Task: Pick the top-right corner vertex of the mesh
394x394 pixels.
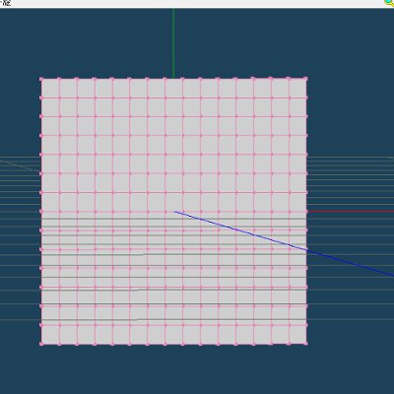Action: 306,79
